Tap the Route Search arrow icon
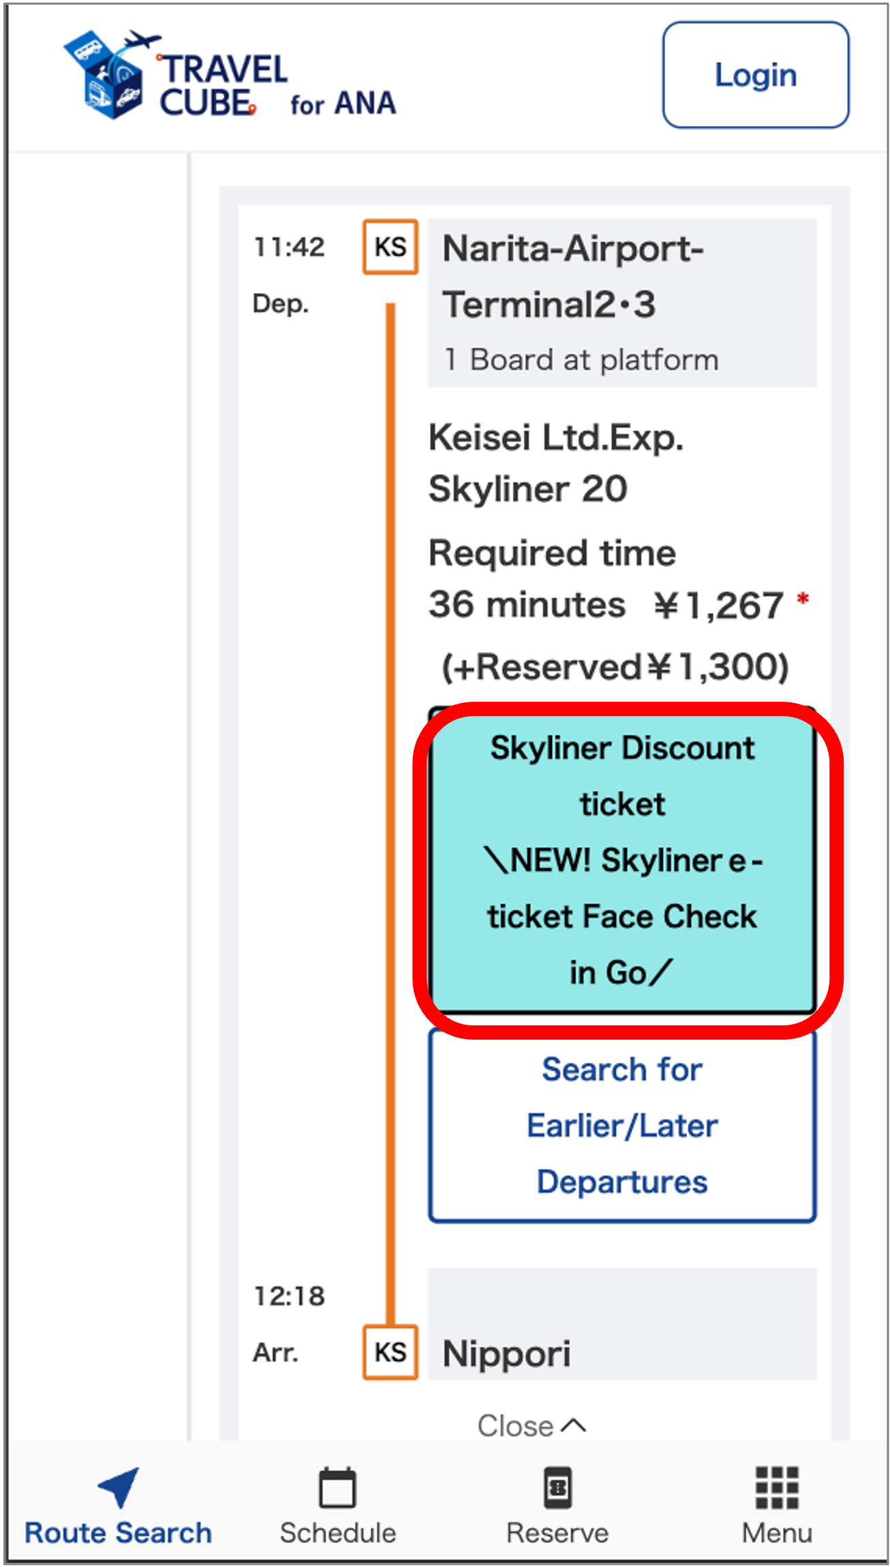890x1567 pixels. coord(119,1487)
